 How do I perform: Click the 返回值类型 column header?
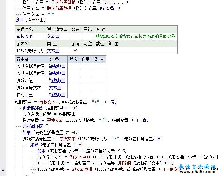(x=57, y=29)
